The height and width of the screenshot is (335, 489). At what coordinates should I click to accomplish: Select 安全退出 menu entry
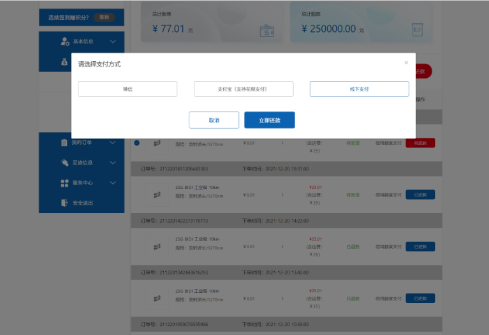(82, 203)
